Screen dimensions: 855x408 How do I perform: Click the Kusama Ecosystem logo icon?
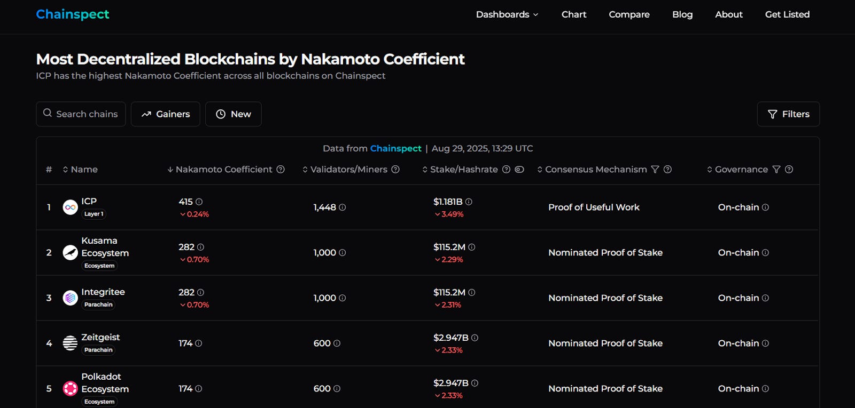pyautogui.click(x=70, y=253)
